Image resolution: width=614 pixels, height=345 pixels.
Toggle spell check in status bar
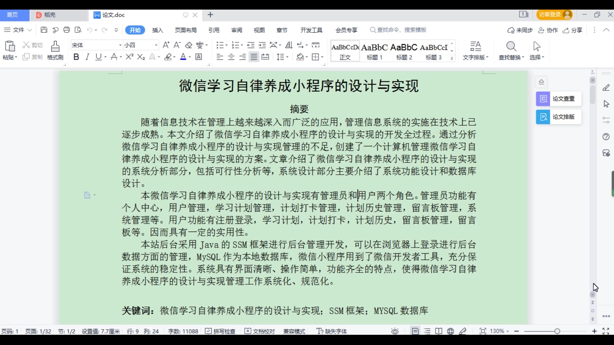(220, 331)
